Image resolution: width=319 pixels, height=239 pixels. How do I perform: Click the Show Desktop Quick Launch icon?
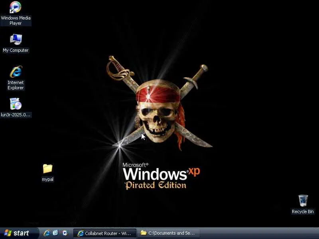55,233
